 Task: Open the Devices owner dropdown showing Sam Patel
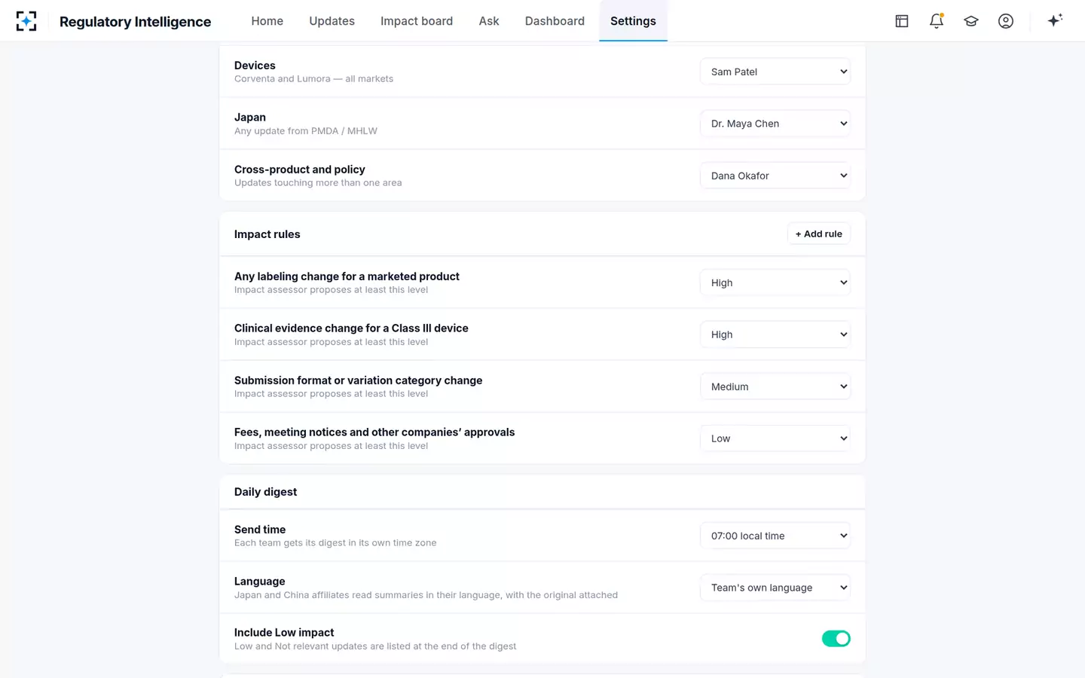click(x=775, y=72)
